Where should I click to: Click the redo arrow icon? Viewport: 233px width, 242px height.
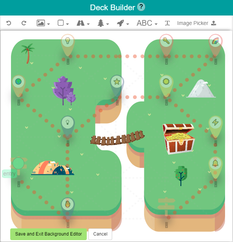(x=23, y=23)
